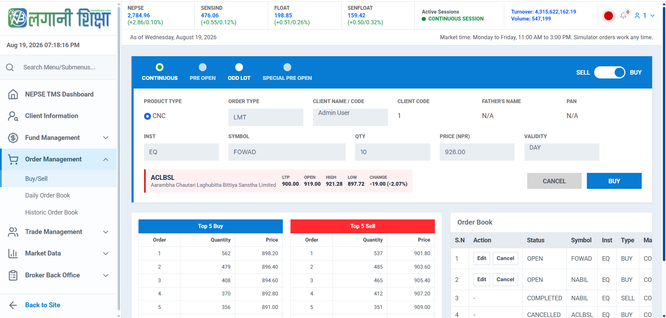666x318 pixels.
Task: Click the Status column header
Action: click(536, 240)
